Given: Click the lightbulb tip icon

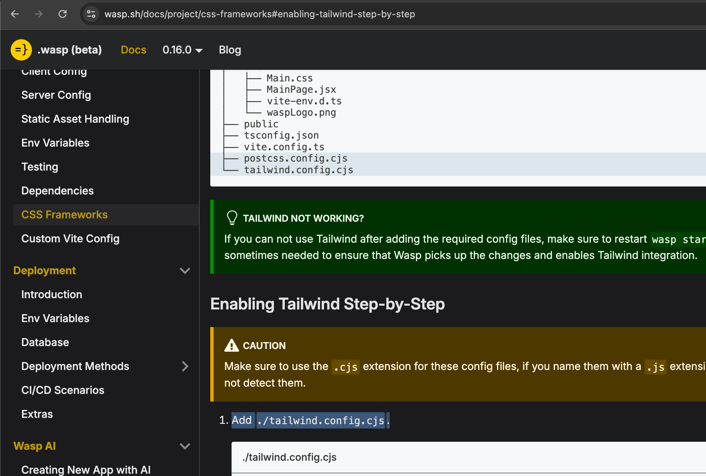Looking at the screenshot, I should pyautogui.click(x=232, y=218).
